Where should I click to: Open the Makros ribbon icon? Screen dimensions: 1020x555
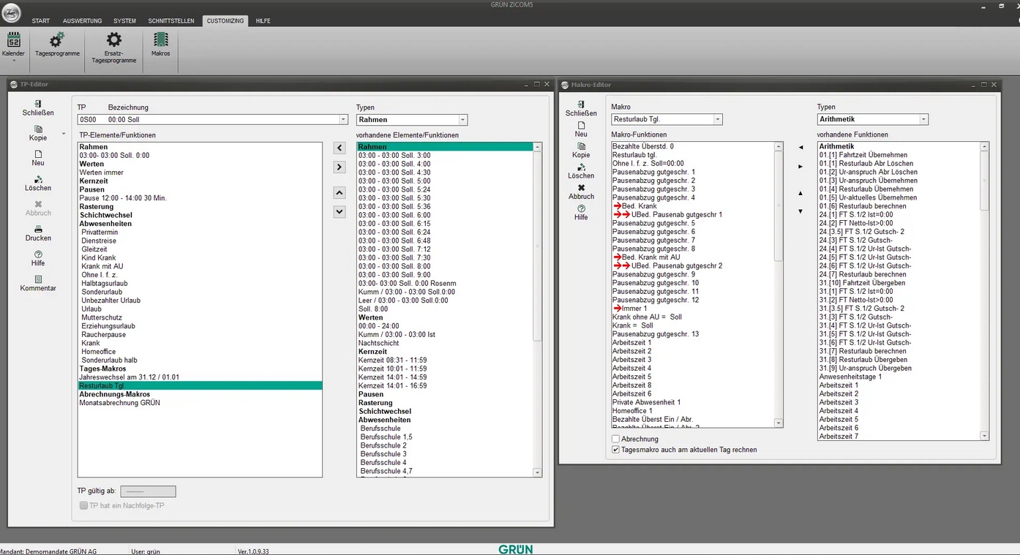[160, 41]
